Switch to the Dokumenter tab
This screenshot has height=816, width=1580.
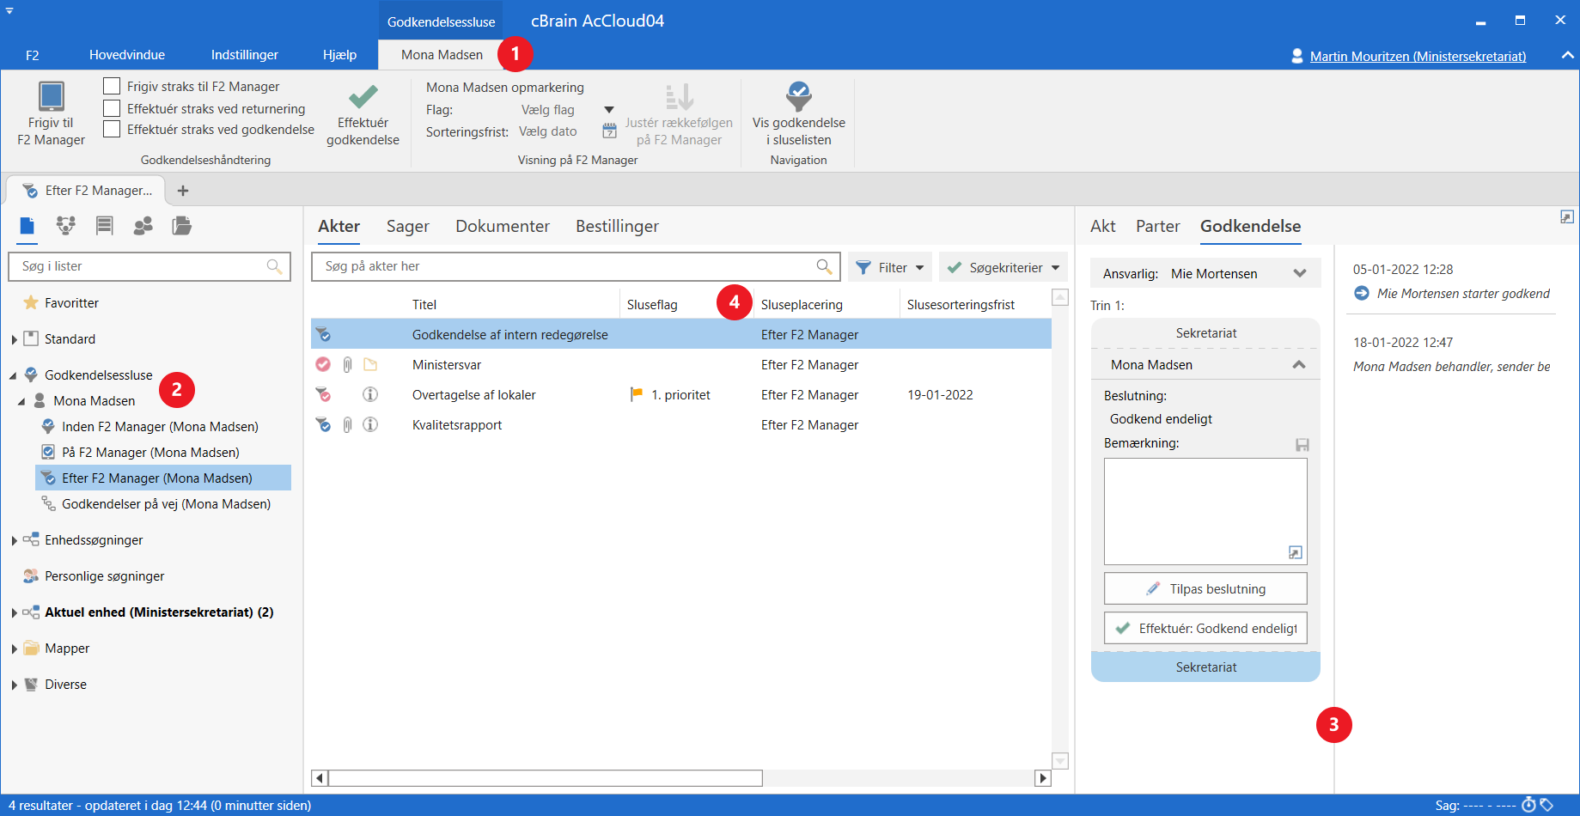[x=503, y=226]
